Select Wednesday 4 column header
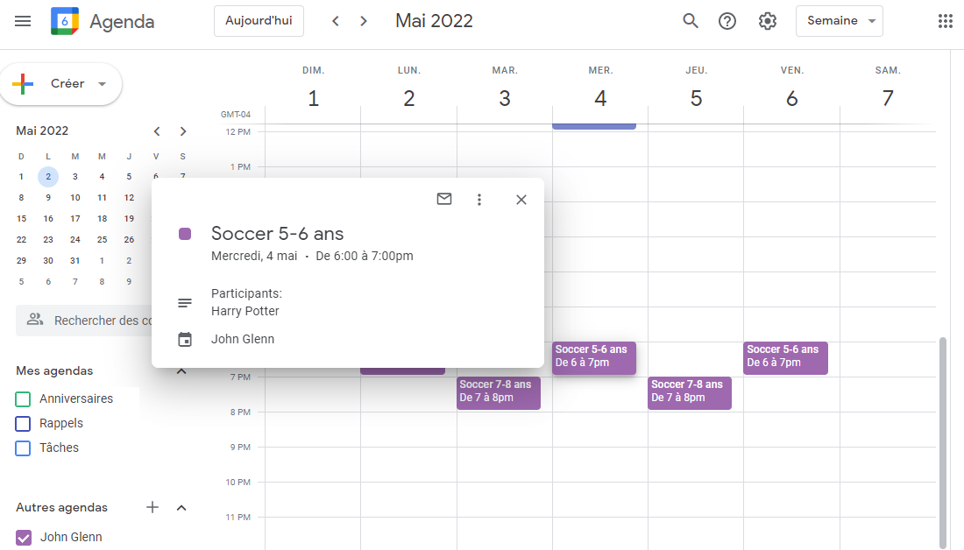Viewport: 964px width, 550px height. point(600,88)
